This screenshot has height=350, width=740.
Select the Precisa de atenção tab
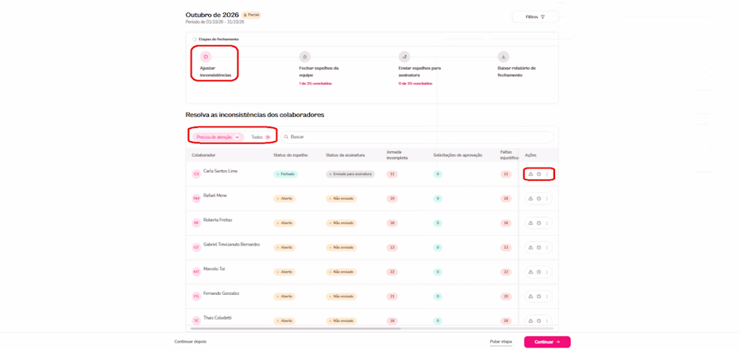pos(218,137)
